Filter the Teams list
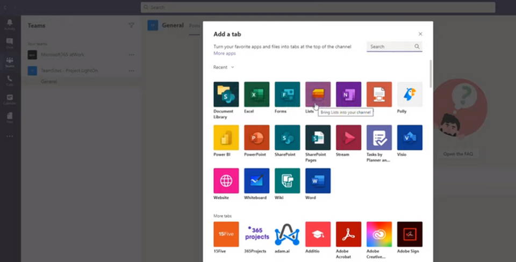This screenshot has width=516, height=262. click(x=131, y=25)
